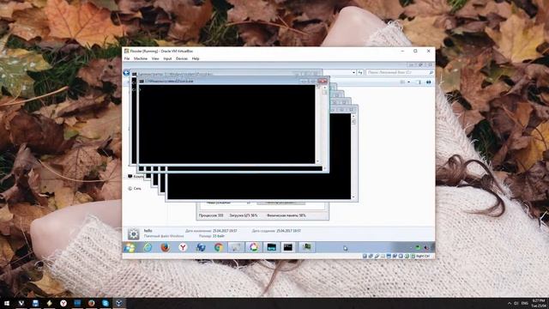
Task: Open Explorer view options dropdown arrow
Action: [409, 82]
